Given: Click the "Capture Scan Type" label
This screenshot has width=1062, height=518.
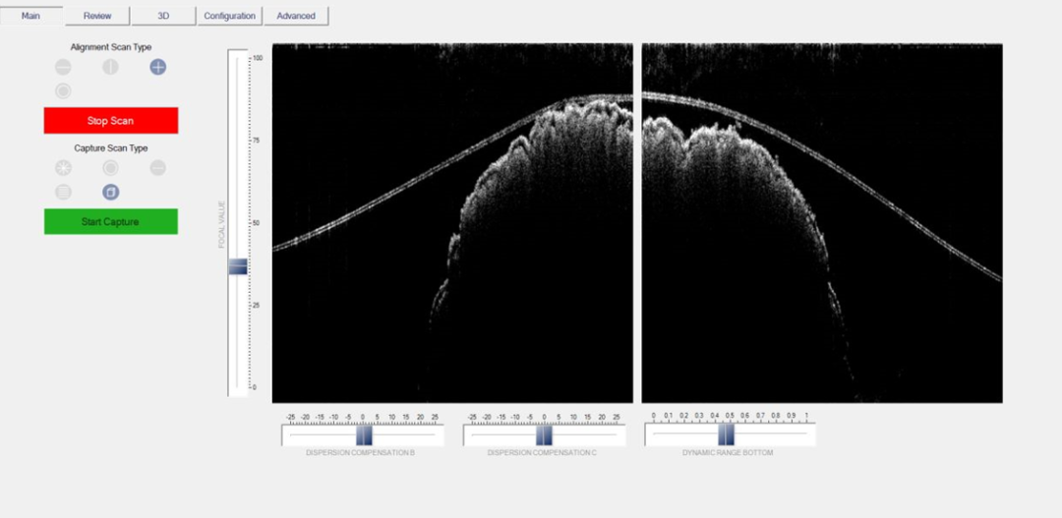Looking at the screenshot, I should (111, 148).
